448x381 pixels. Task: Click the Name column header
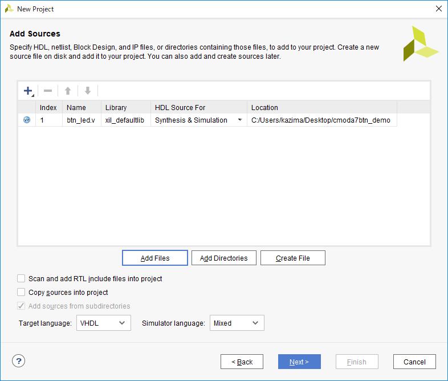point(82,107)
